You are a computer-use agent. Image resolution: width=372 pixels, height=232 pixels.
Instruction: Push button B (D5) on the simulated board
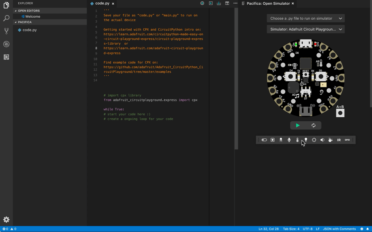(x=321, y=77)
